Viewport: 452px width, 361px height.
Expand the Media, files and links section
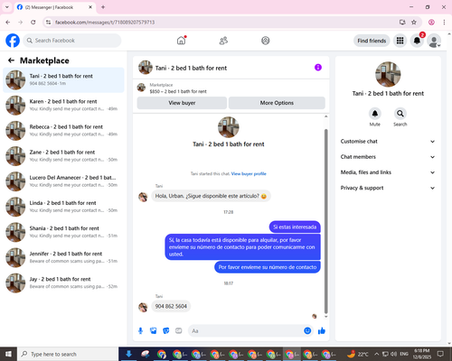click(x=388, y=172)
